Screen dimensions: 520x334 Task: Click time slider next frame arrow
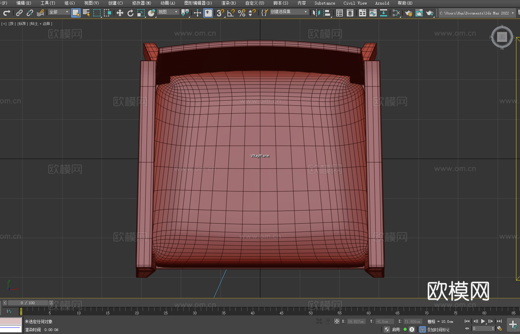point(51,303)
